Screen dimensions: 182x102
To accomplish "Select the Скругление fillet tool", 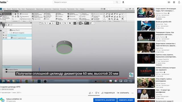I will click(x=36, y=19).
